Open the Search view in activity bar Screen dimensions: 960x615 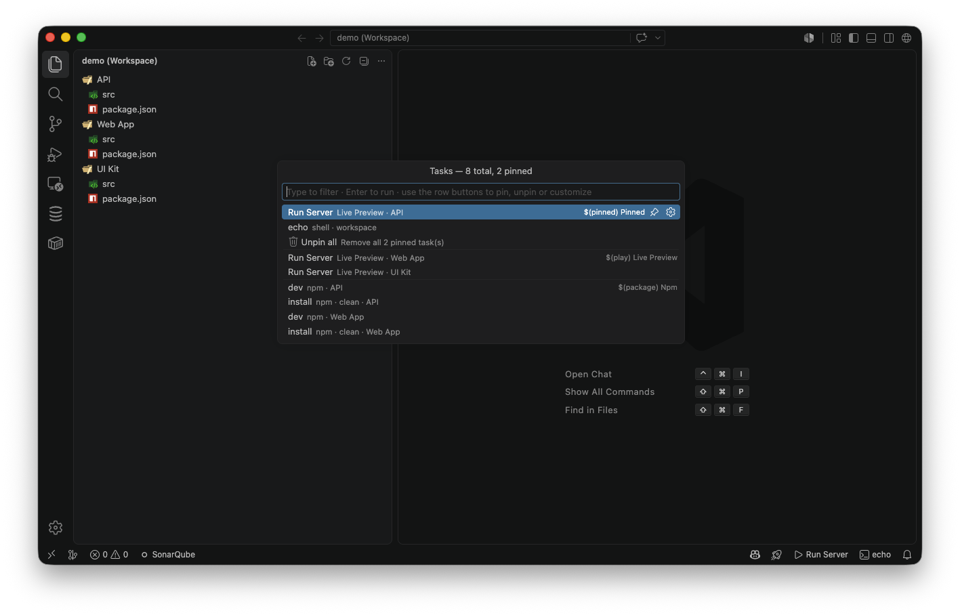coord(56,94)
